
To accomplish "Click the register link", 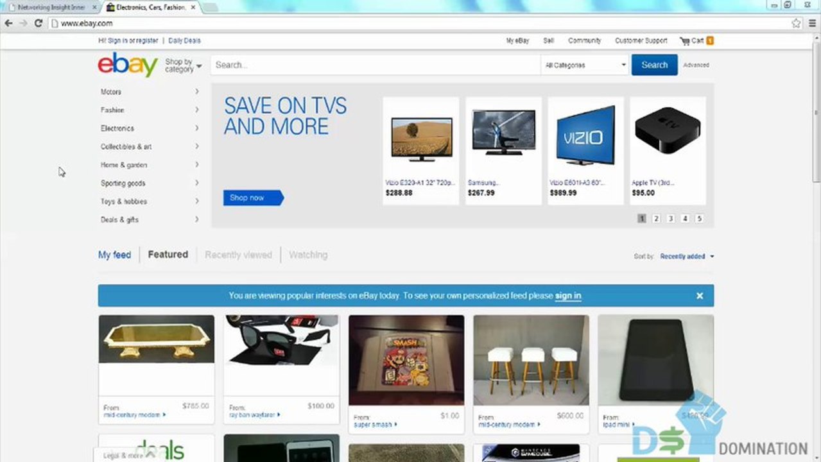I will 146,40.
